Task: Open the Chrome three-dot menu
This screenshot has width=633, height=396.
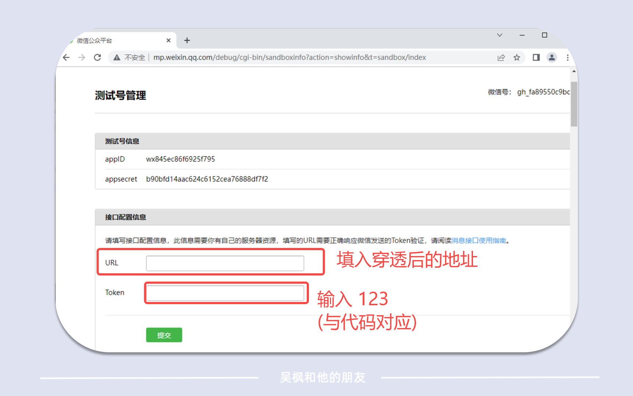Action: [x=568, y=58]
